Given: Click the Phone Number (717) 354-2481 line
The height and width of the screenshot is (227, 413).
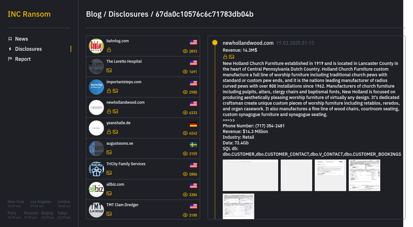Looking at the screenshot, I should click(x=254, y=126).
